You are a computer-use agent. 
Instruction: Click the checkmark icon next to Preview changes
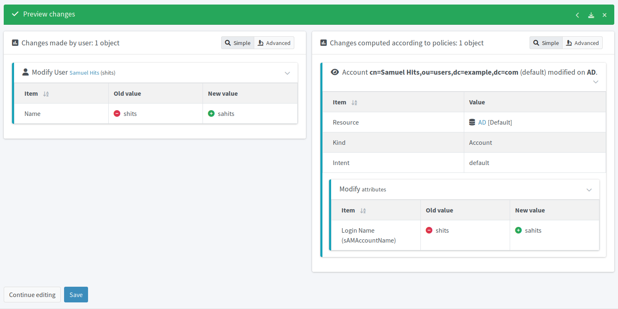pos(15,14)
